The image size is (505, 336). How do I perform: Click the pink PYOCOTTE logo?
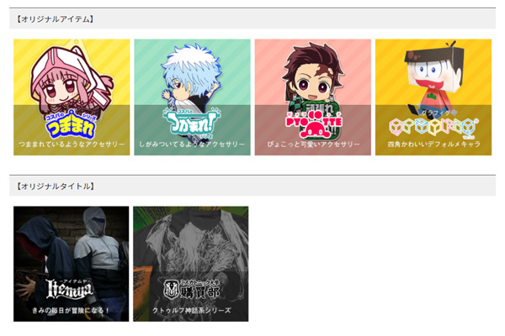314,123
